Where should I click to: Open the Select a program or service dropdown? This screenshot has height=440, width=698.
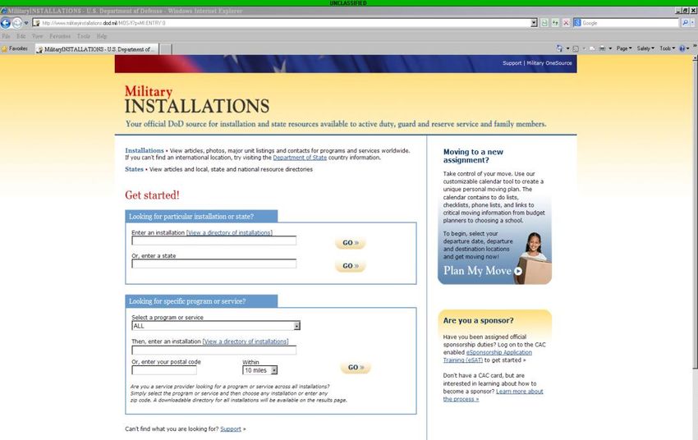(216, 326)
